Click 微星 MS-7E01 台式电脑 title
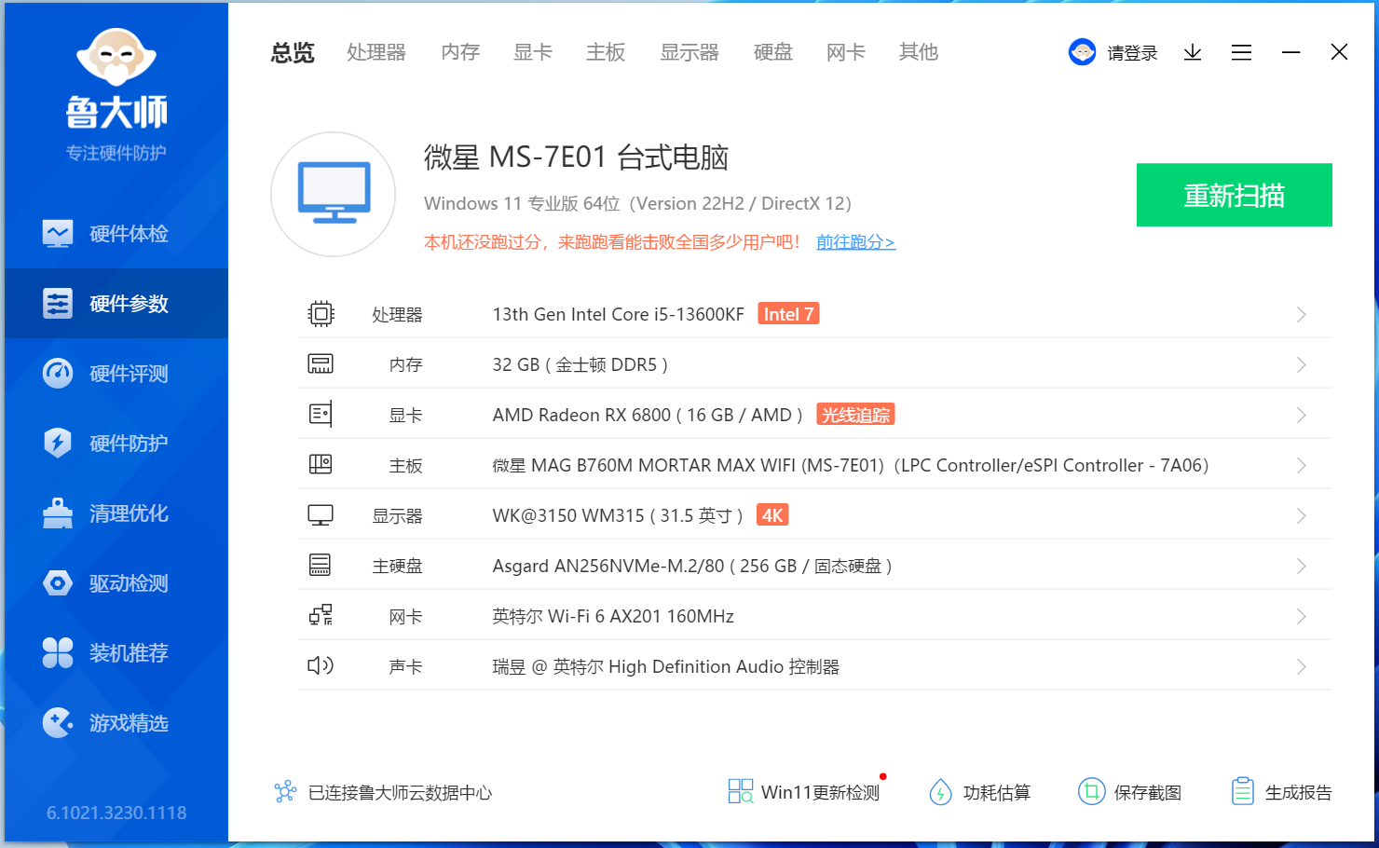 click(x=576, y=157)
